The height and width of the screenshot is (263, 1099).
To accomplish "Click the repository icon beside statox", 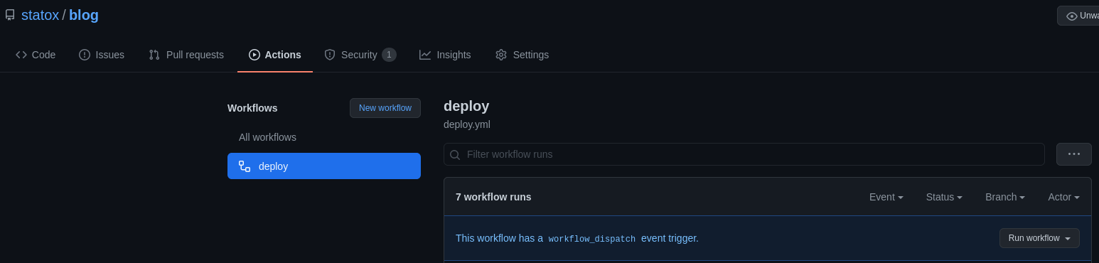I will point(10,15).
